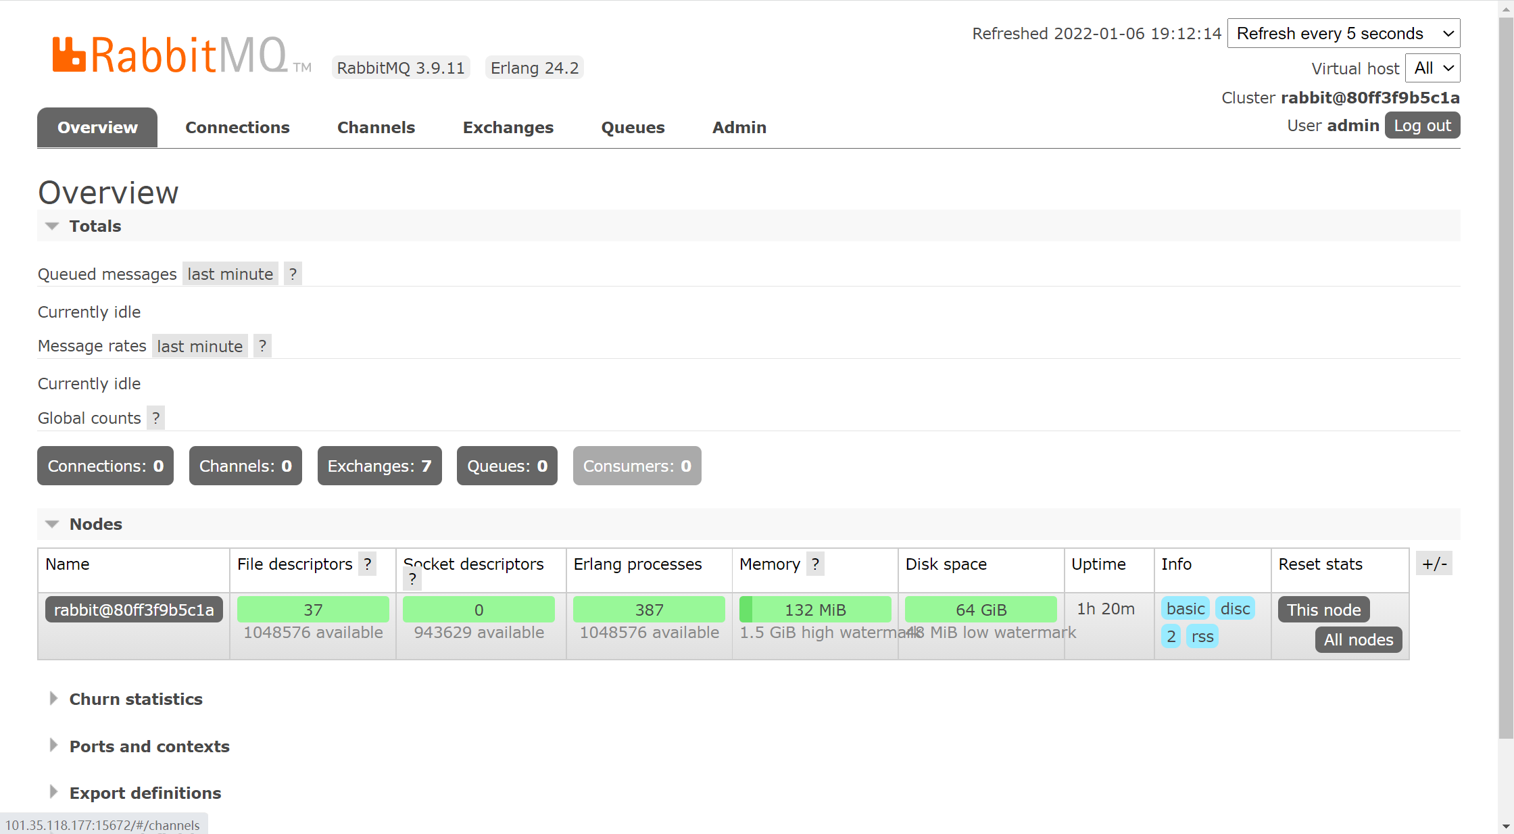The image size is (1514, 834).
Task: Open the Refresh interval dropdown
Action: tap(1344, 33)
